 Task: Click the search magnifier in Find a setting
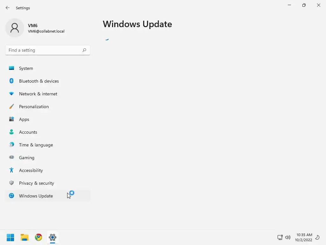click(x=84, y=50)
